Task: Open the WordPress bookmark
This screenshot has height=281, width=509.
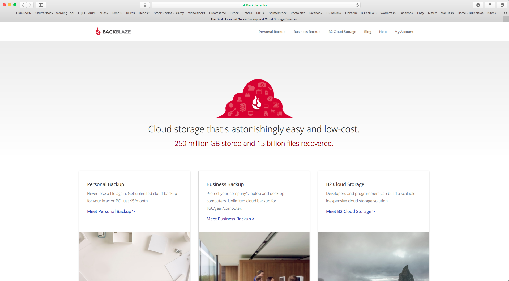Action: [388, 13]
